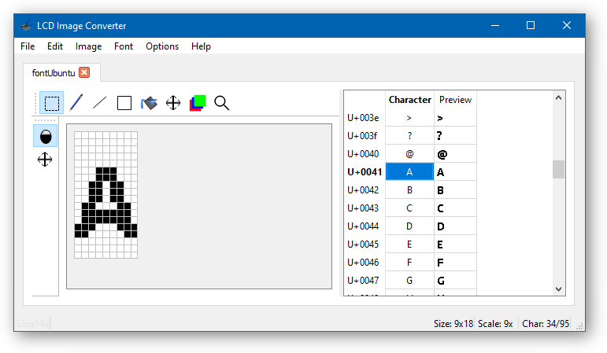
Task: Select the Rectangle shape tool
Action: pyautogui.click(x=124, y=103)
